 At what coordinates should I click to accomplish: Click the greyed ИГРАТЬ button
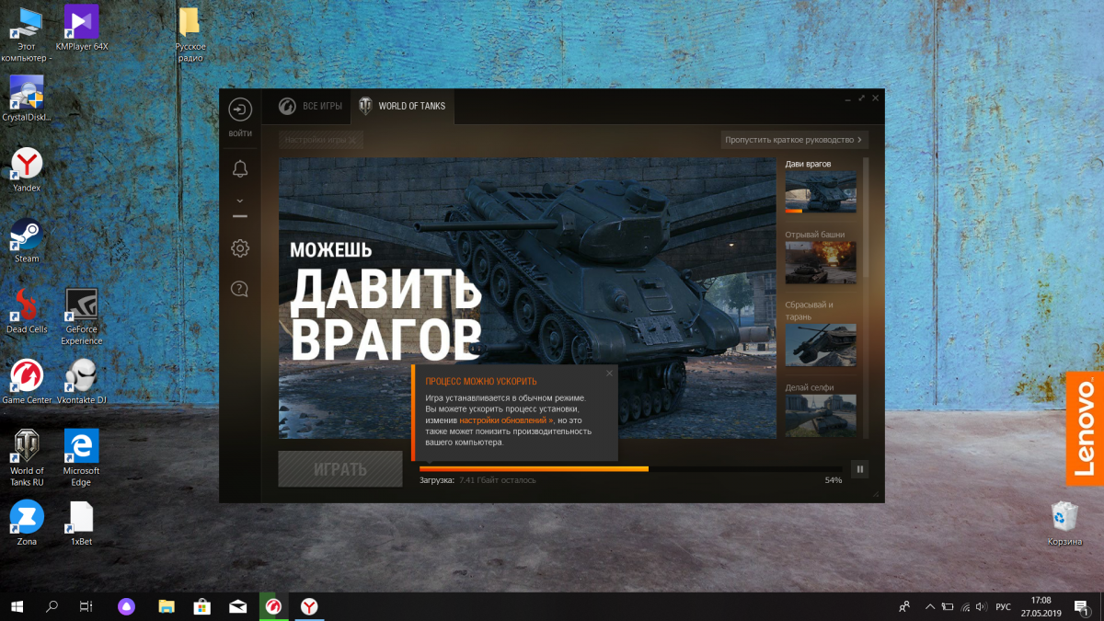point(340,469)
